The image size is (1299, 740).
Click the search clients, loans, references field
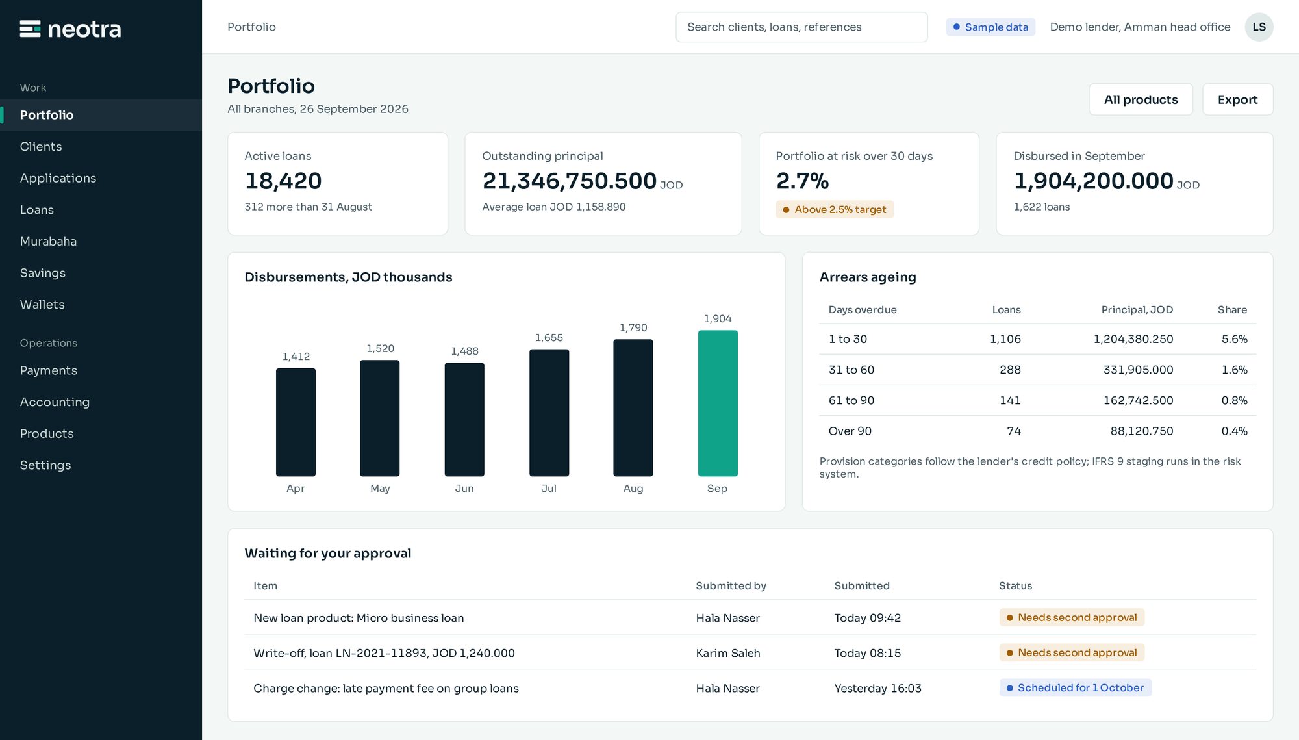click(801, 27)
